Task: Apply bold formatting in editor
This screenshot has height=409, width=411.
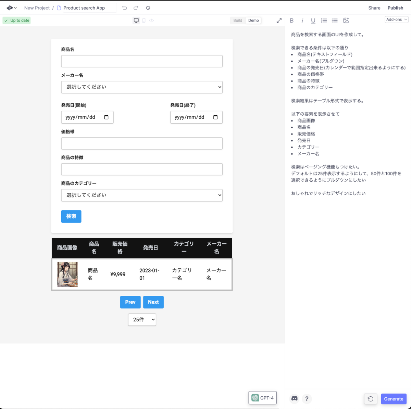Action: [292, 21]
